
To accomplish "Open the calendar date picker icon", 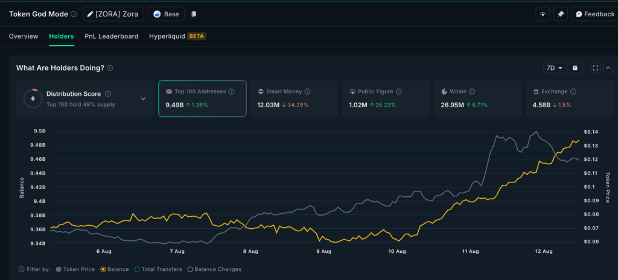I will 575,68.
